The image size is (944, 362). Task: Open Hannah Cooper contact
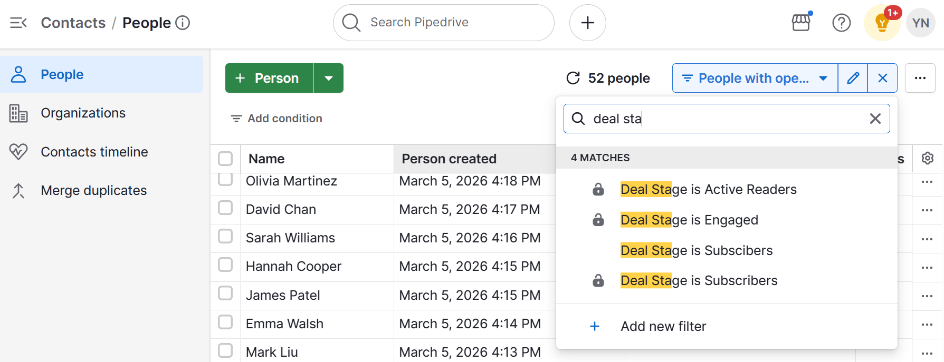pos(293,266)
